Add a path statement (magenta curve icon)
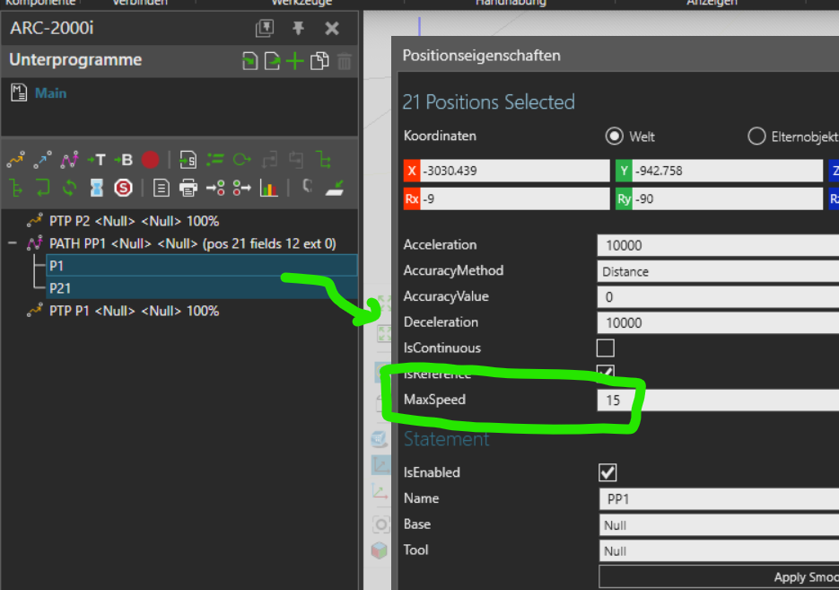The height and width of the screenshot is (590, 839). point(69,160)
